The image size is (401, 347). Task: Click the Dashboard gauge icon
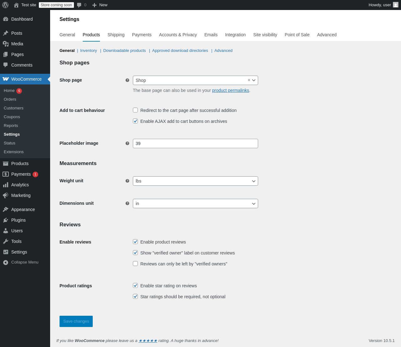click(6, 19)
